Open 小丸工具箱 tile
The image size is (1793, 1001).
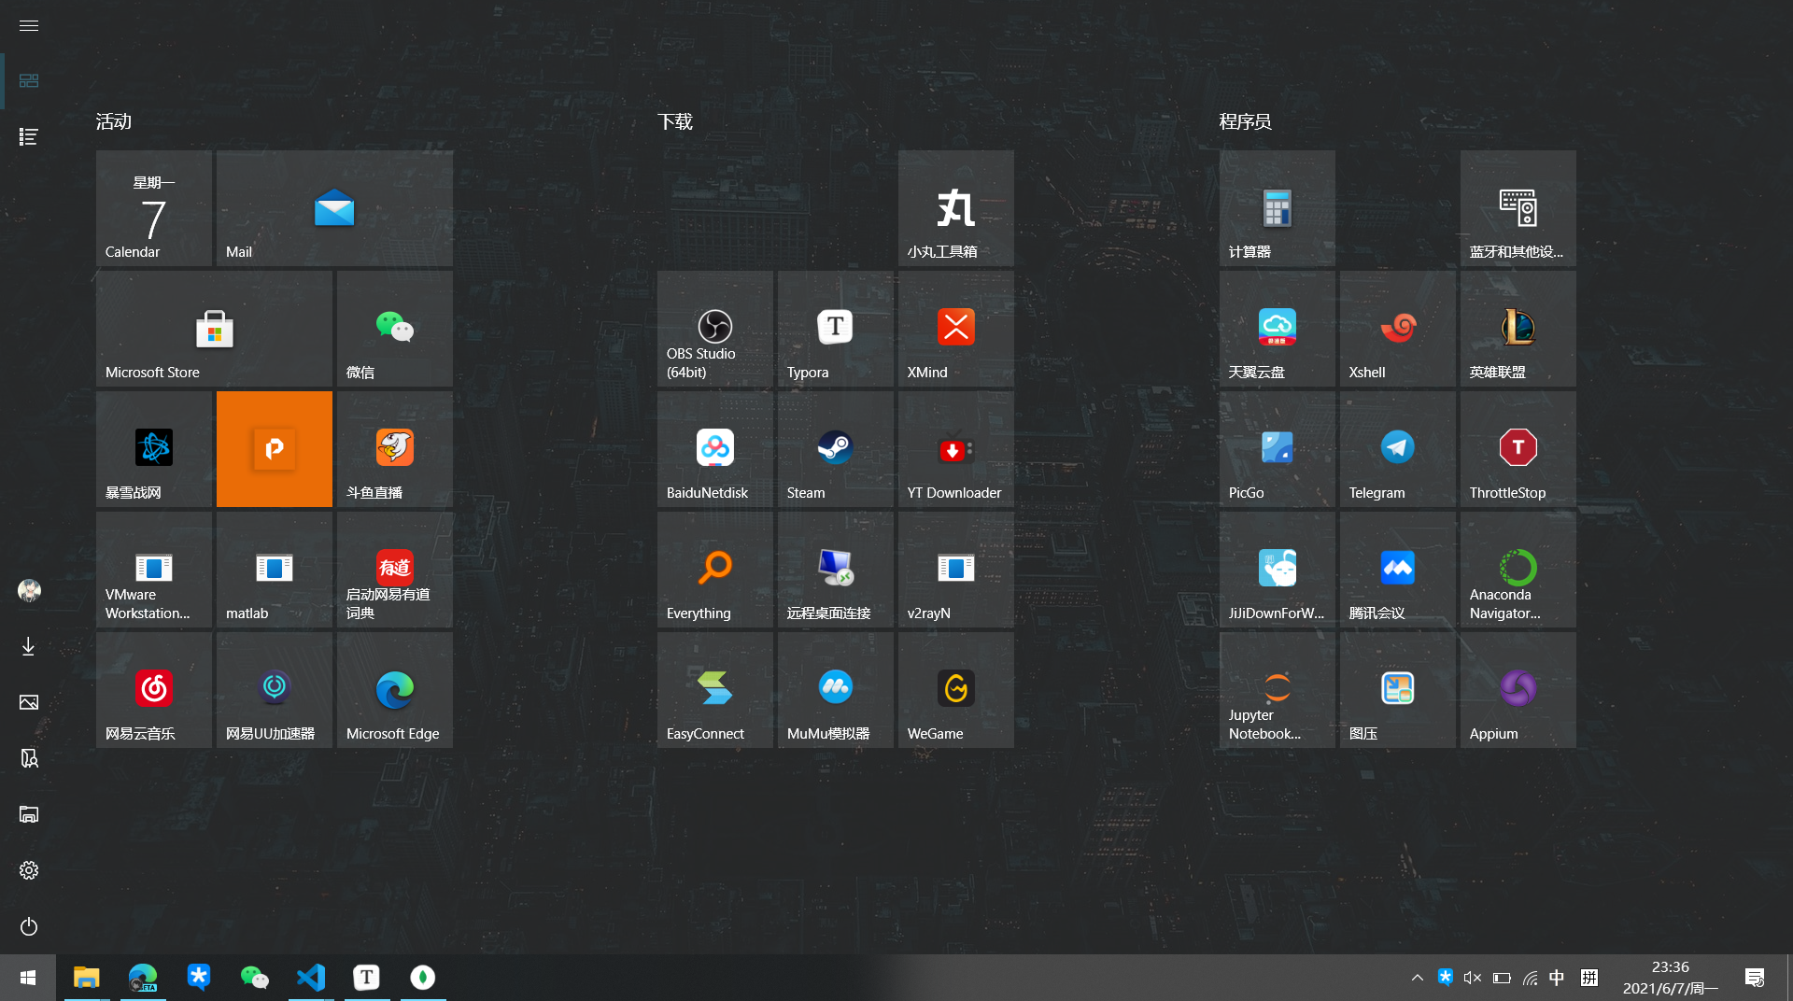[956, 208]
